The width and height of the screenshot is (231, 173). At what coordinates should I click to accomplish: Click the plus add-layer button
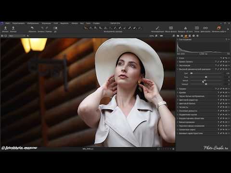(x=28, y=36)
